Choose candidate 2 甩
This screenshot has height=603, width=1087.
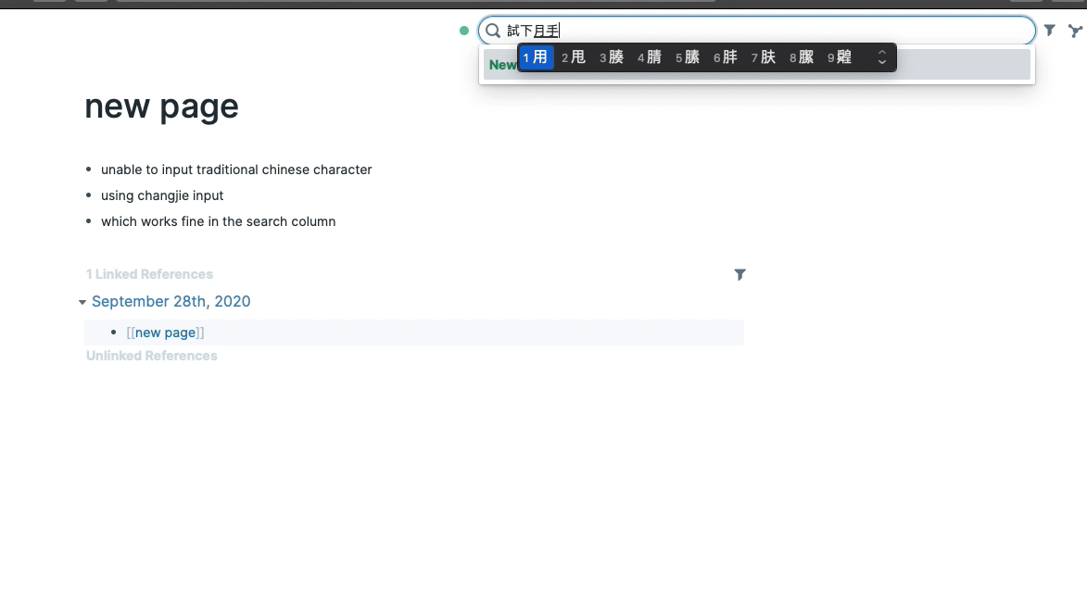(574, 57)
